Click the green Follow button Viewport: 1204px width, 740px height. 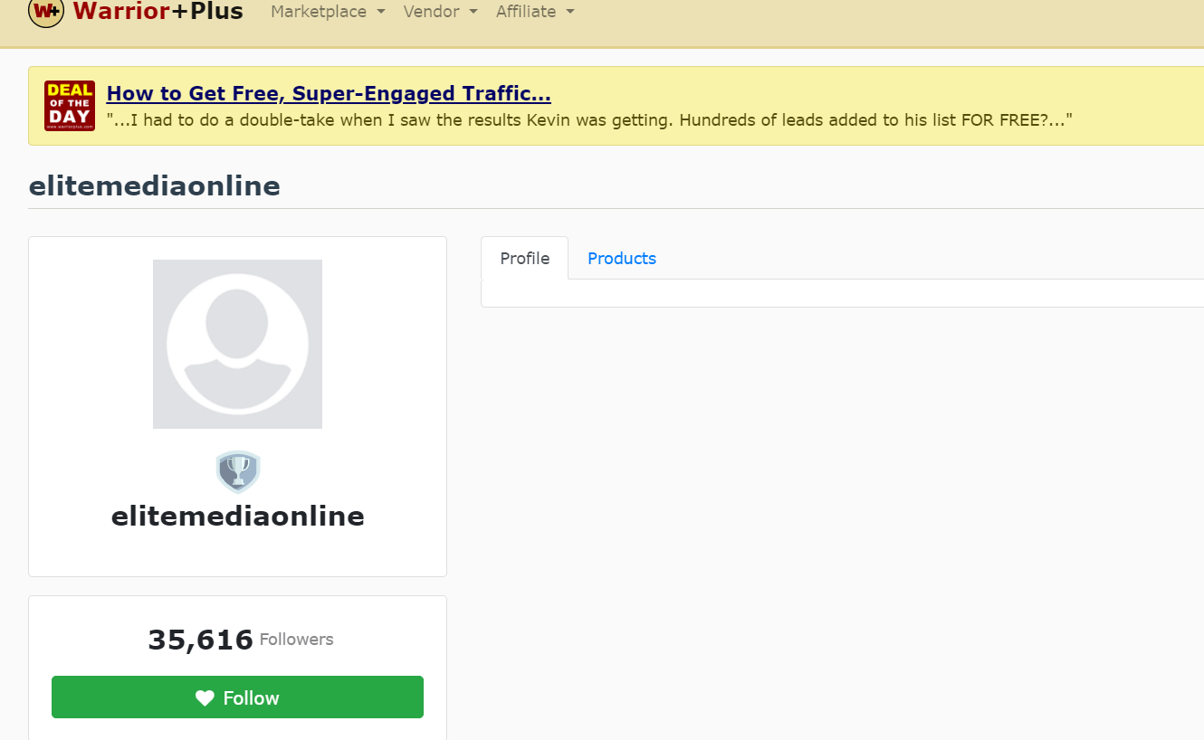237,697
